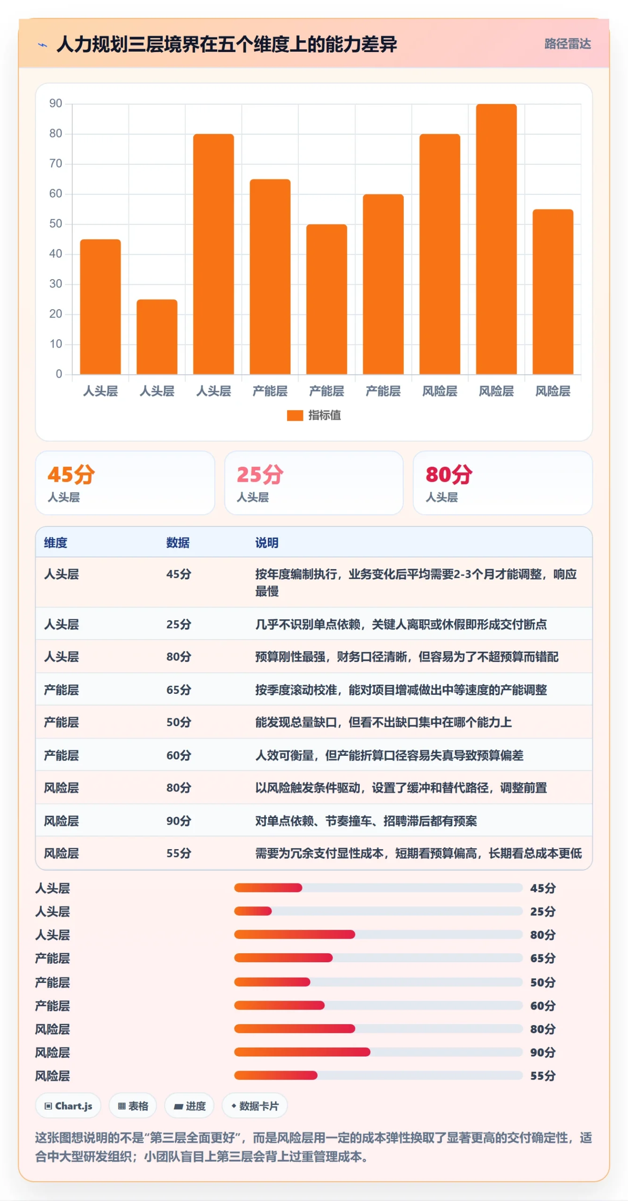Click the 45-point bar in chart
This screenshot has width=628, height=1201.
pyautogui.click(x=100, y=307)
